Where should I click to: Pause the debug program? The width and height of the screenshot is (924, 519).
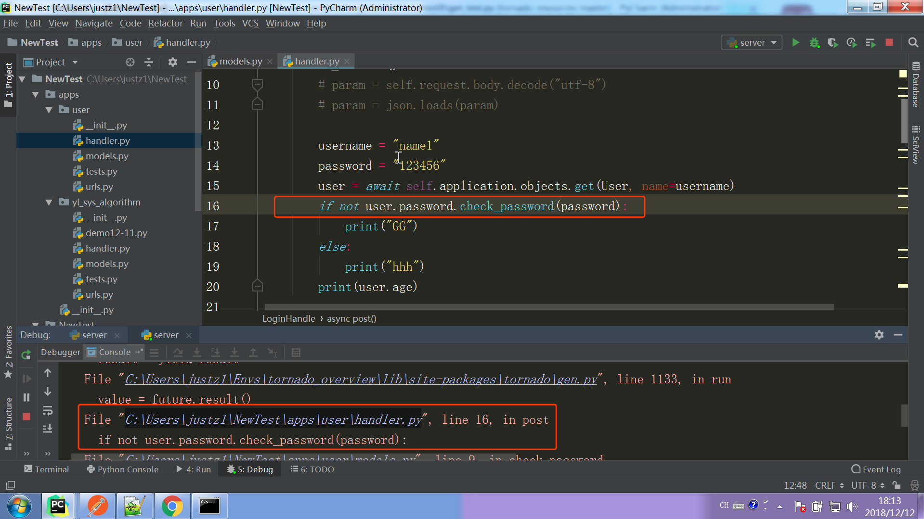click(x=26, y=397)
